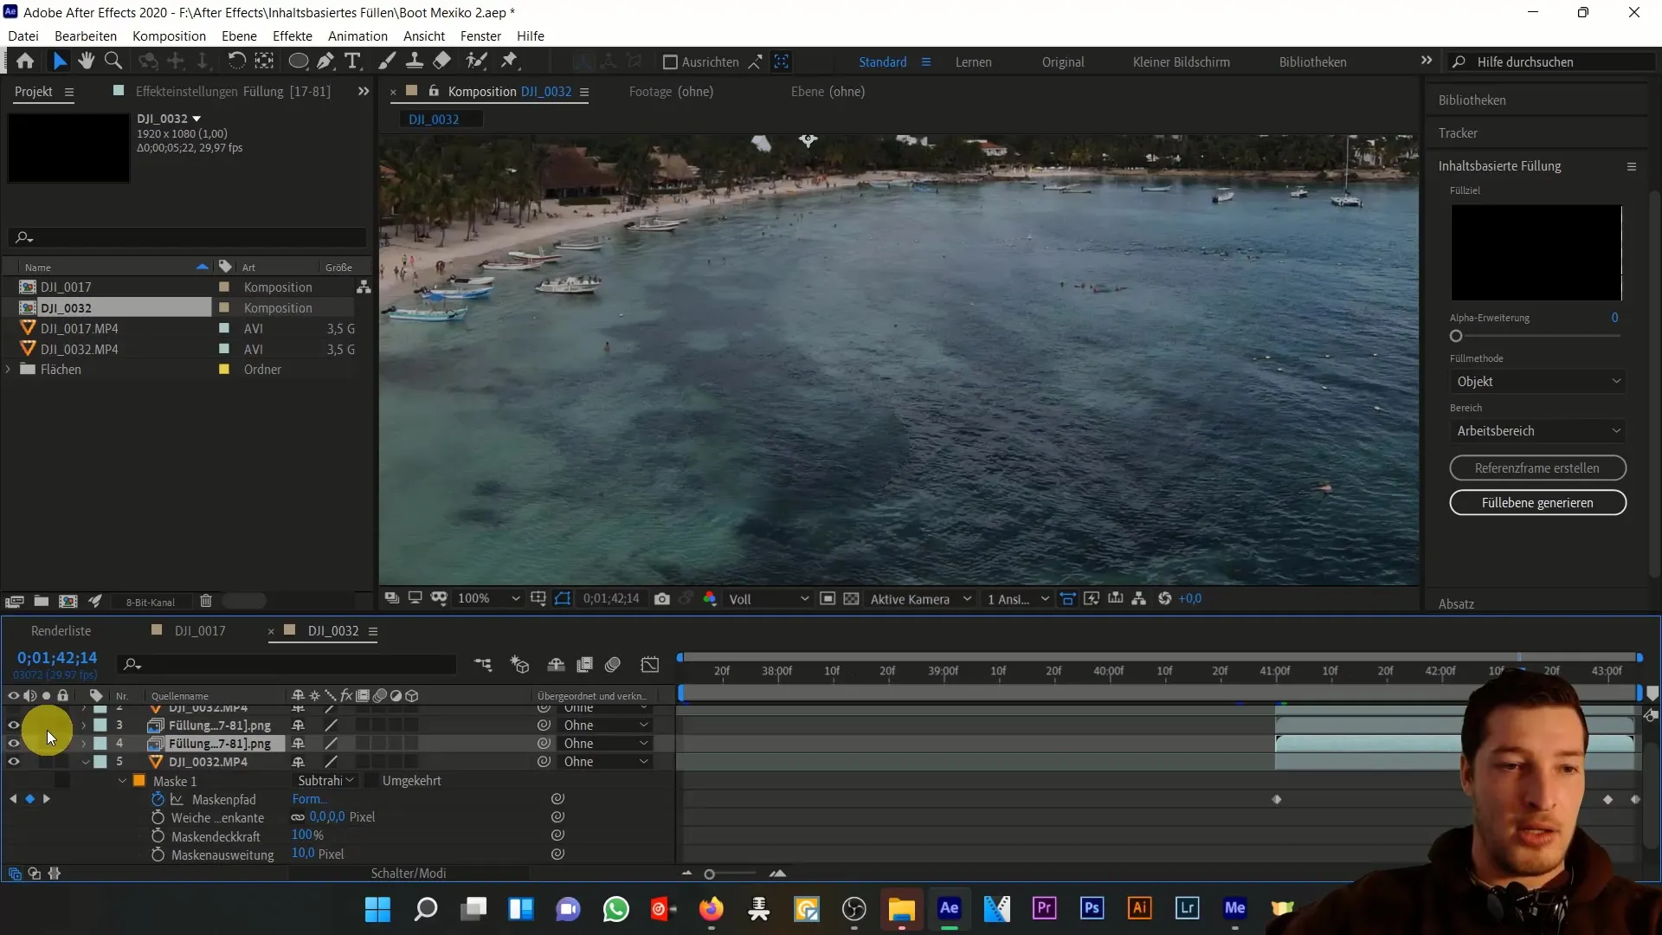Click the orange Maske 1 color swatch
This screenshot has width=1662, height=935.
click(138, 781)
